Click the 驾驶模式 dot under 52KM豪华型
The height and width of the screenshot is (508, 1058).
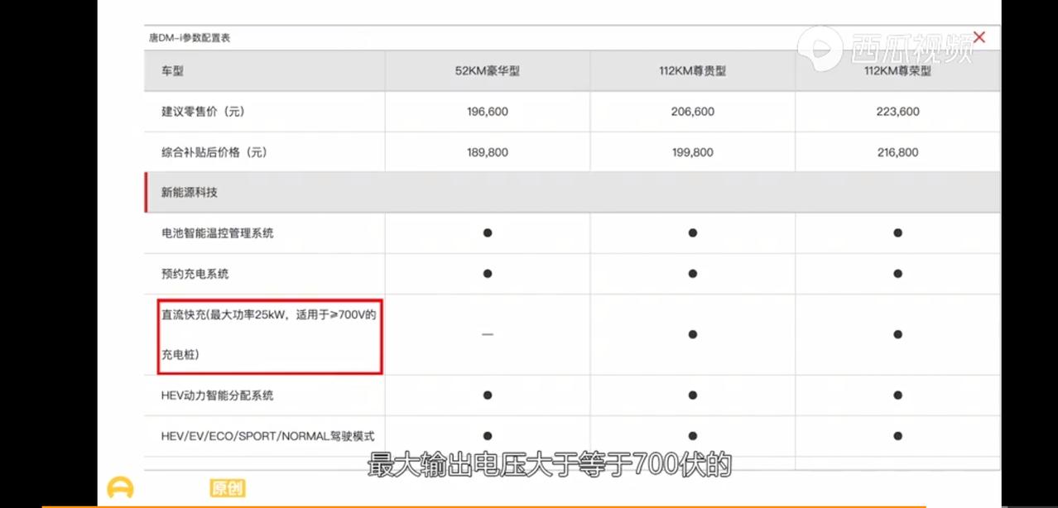tap(488, 436)
